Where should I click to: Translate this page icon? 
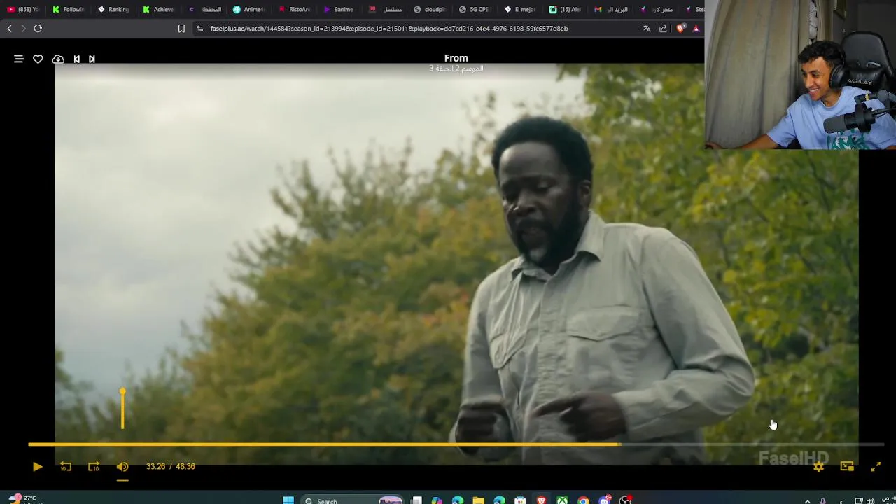tap(647, 29)
